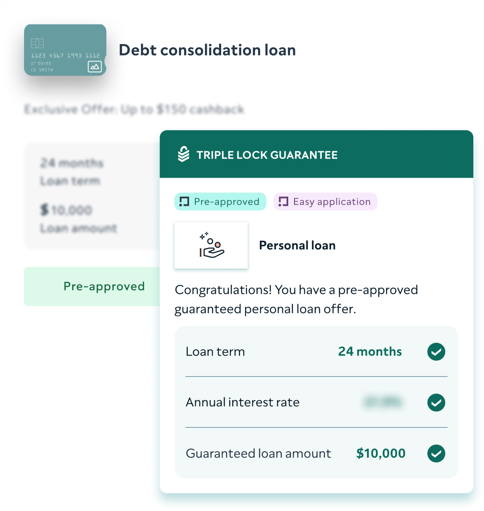
Task: Open the Debt consolidation loan heading
Action: click(x=207, y=50)
